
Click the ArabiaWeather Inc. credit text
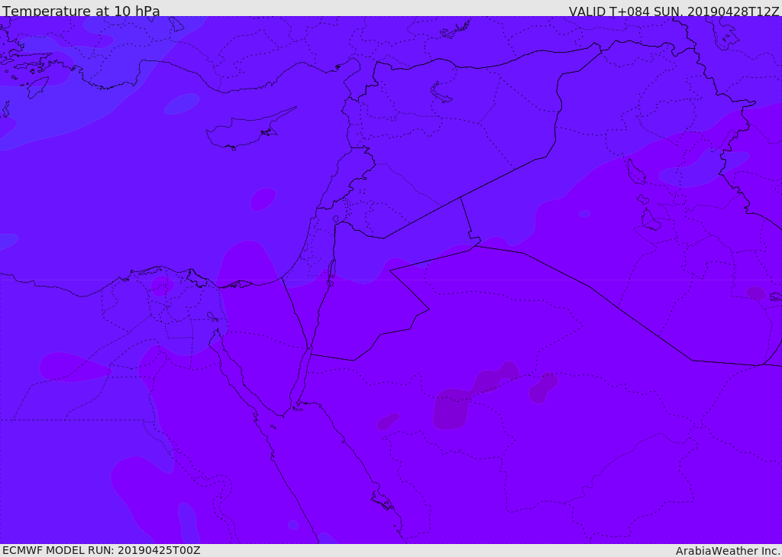pyautogui.click(x=727, y=551)
